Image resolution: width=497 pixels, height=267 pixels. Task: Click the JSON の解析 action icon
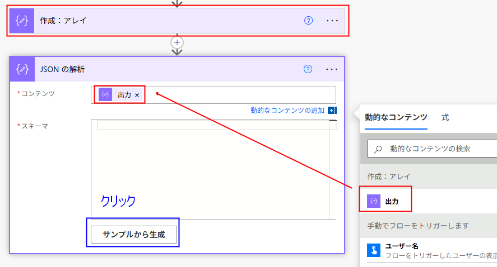pos(22,69)
